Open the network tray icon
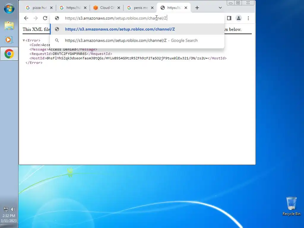Image resolution: width=304 pixels, height=228 pixels. point(6,209)
